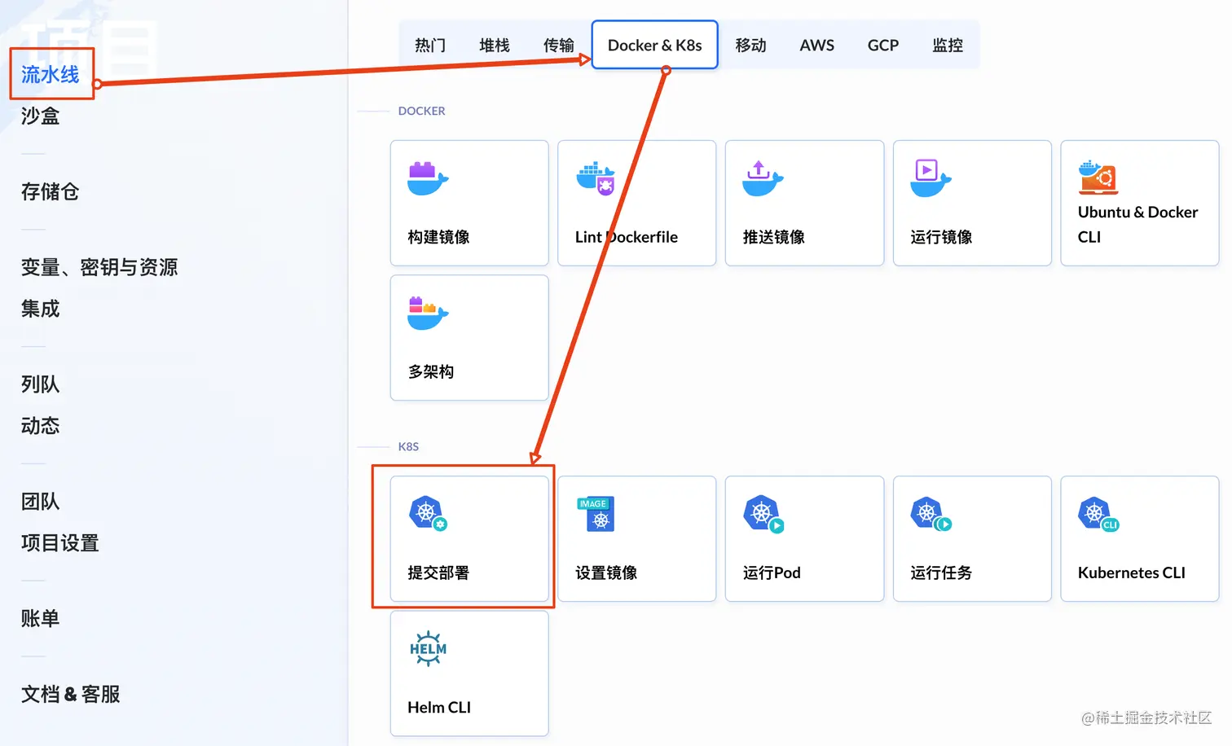Click the Helm CLI logo icon
Screen dimensions: 1232x746
coord(428,648)
